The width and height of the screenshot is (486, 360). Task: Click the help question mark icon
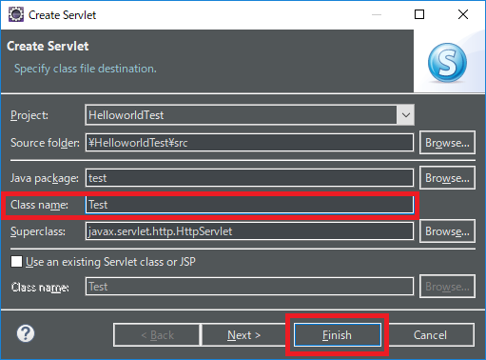tap(26, 333)
